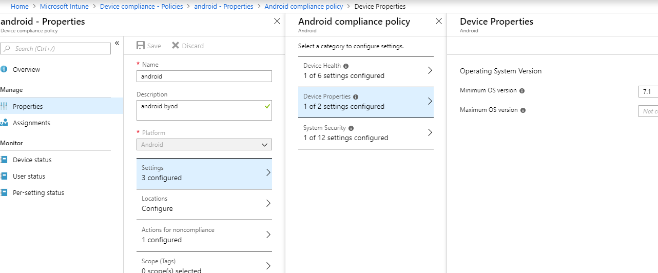Click info icon beside Maximum OS version

click(523, 110)
